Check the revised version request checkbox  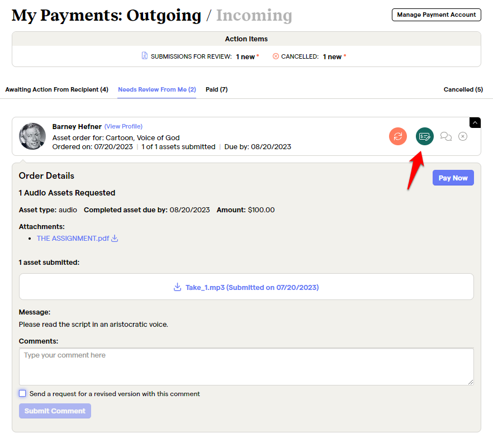click(x=22, y=393)
